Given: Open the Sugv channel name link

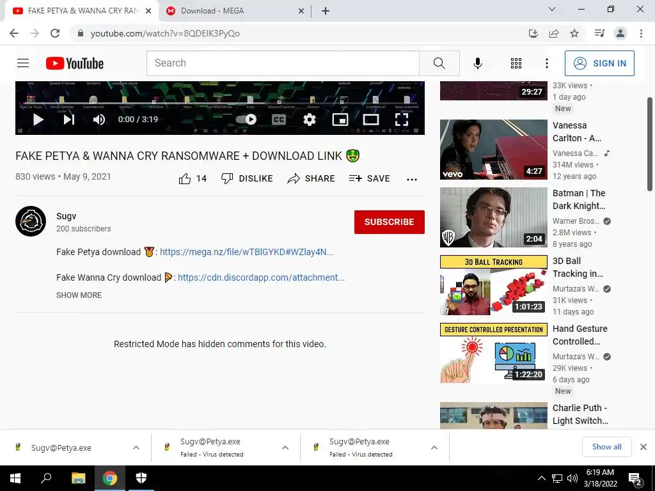Looking at the screenshot, I should [x=67, y=216].
